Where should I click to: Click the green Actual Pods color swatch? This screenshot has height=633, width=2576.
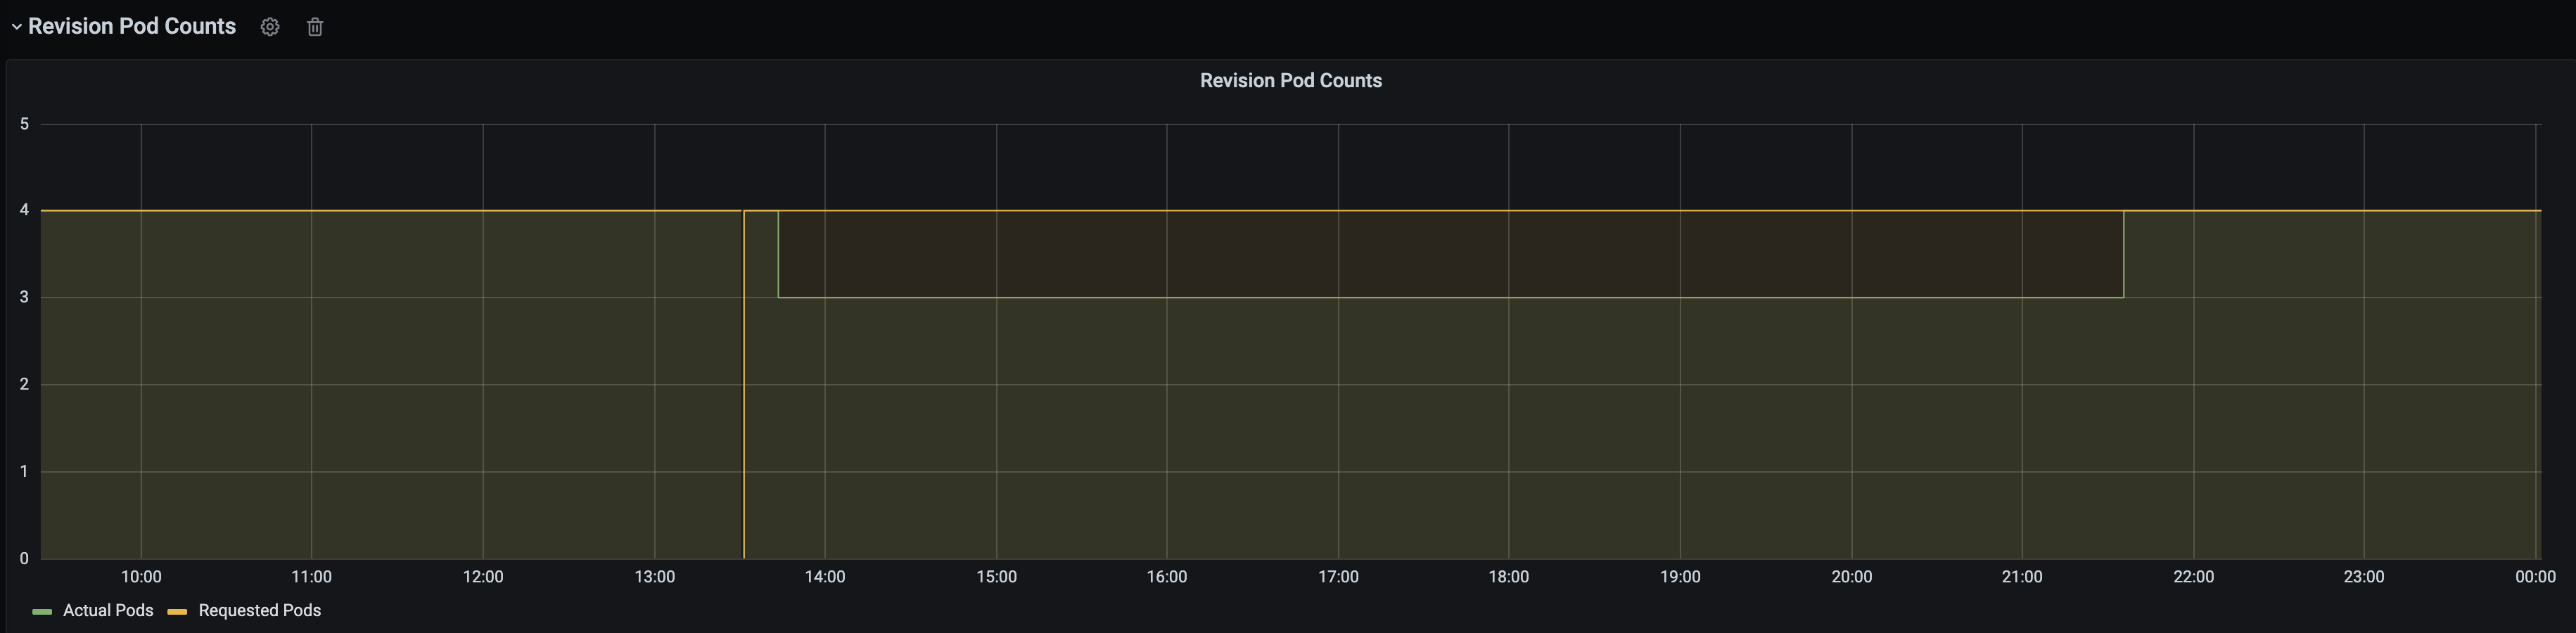[42, 611]
